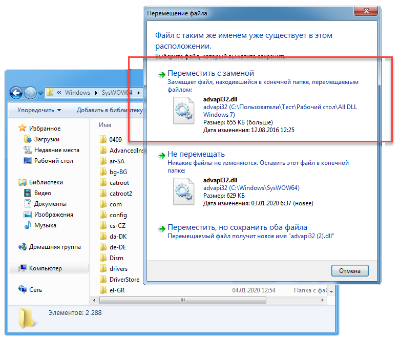Select the com folder
The image size is (400, 339).
coord(116,204)
